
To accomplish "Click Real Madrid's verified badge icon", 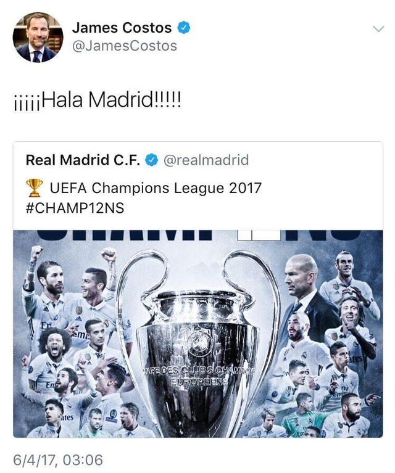I will pos(152,160).
